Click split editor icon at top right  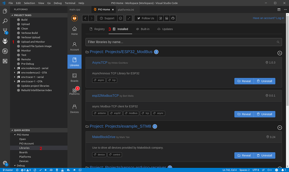pyautogui.click(x=279, y=9)
